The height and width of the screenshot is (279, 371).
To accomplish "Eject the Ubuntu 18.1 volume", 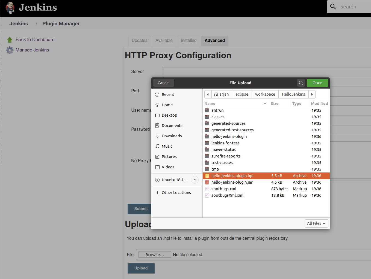I will point(195,180).
